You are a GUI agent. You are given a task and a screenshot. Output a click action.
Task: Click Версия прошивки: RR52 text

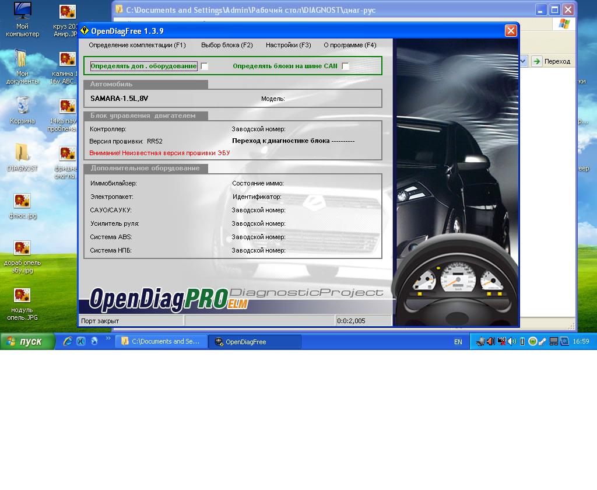point(126,141)
